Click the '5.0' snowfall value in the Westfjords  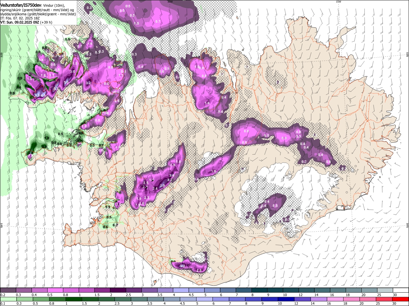pos(66,82)
